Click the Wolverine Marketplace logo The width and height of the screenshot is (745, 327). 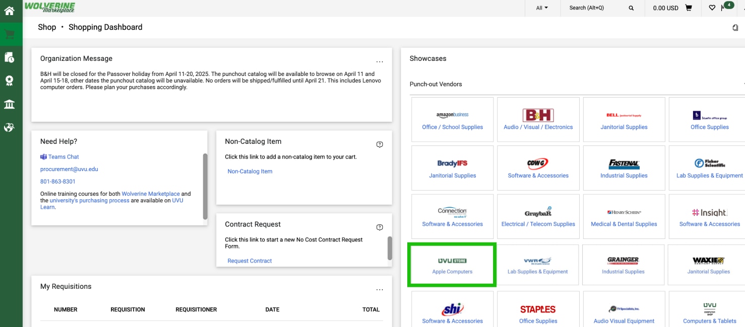click(x=49, y=7)
